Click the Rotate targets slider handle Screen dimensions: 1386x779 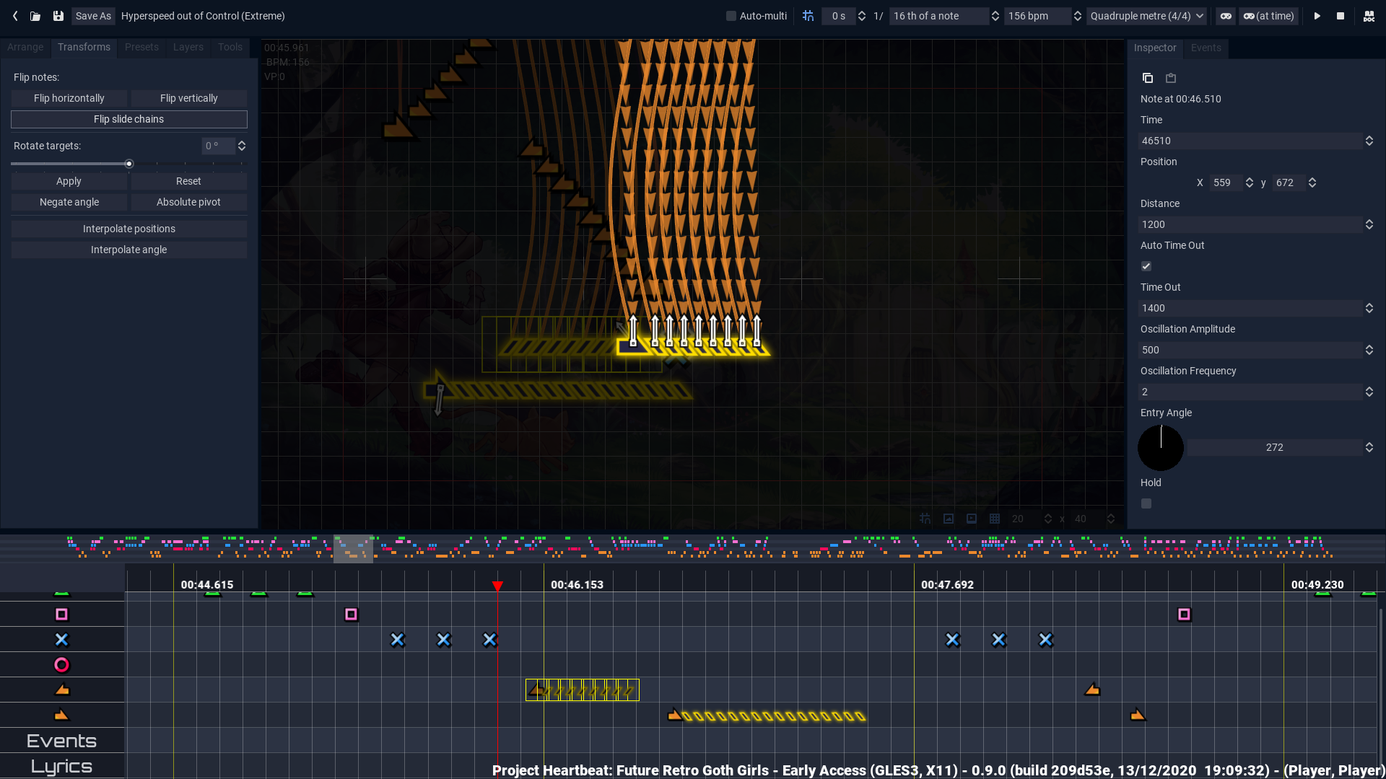tap(129, 164)
